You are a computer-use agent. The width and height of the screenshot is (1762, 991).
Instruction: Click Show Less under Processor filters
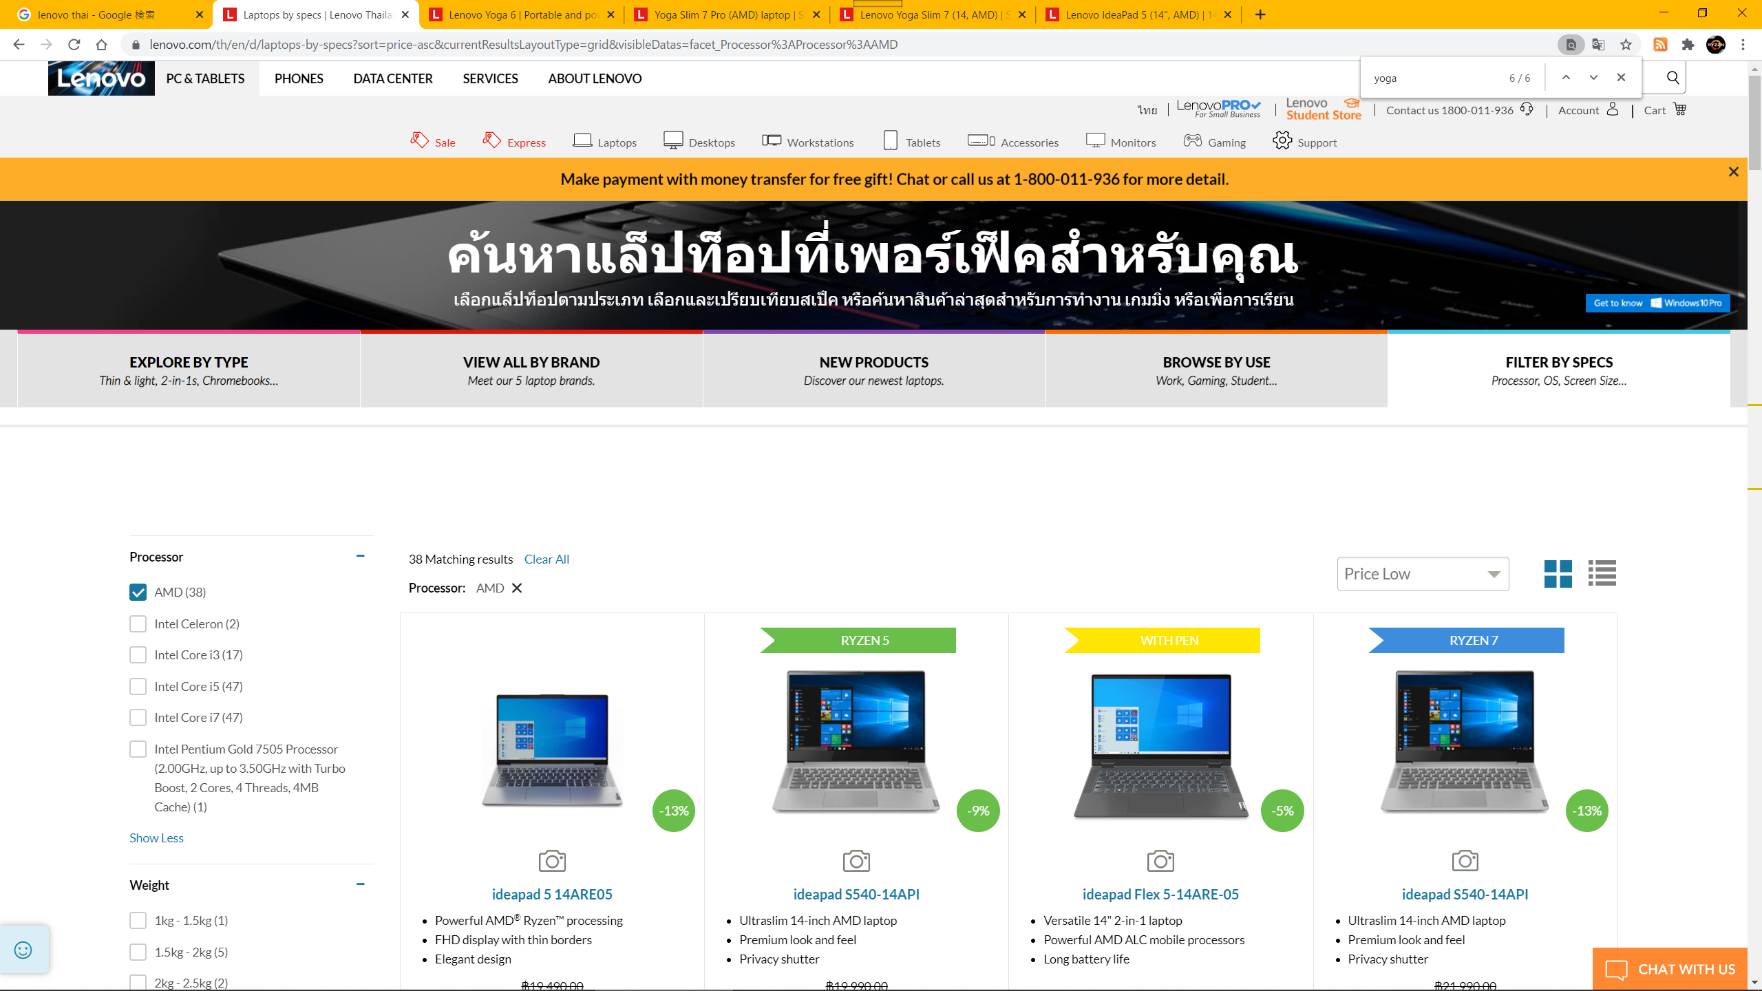[156, 838]
